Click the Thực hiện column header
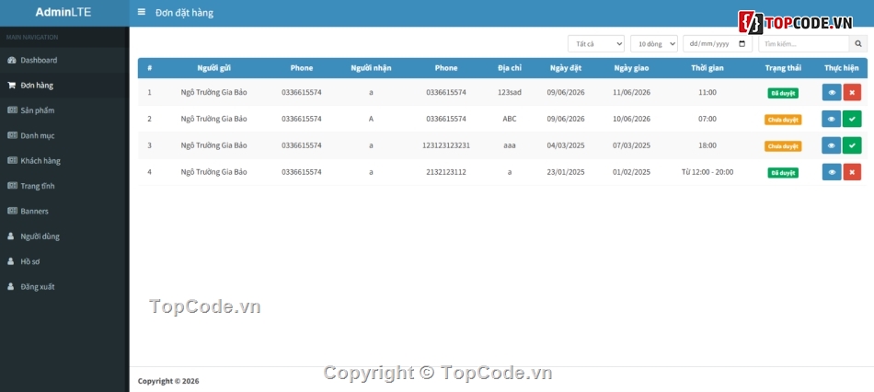 click(x=842, y=68)
